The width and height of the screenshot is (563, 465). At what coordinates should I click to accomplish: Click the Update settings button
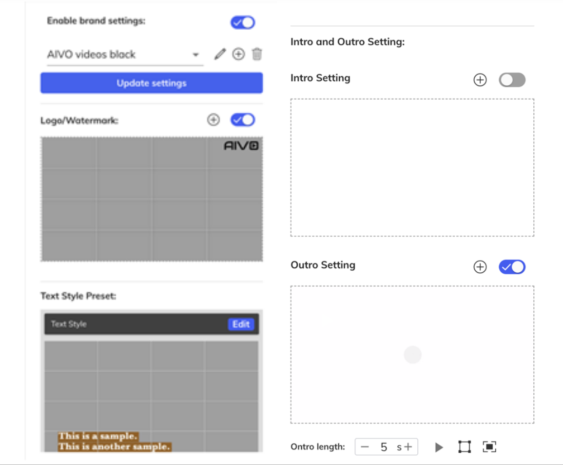tap(152, 83)
